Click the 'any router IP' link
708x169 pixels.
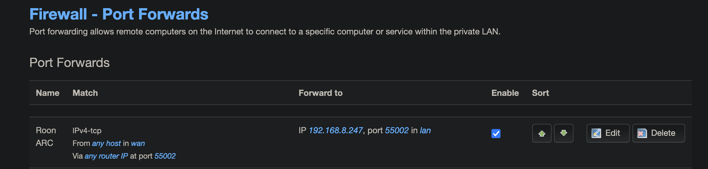[x=106, y=156]
